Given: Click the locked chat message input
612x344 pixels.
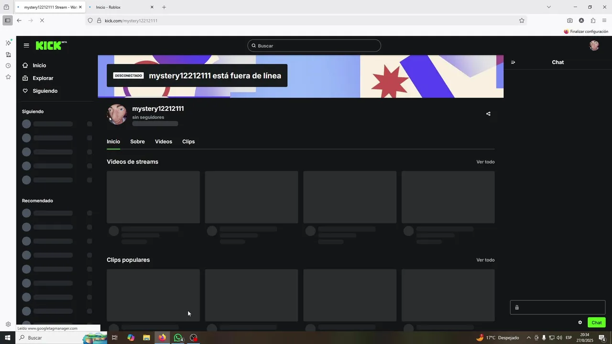Looking at the screenshot, I should 557,307.
